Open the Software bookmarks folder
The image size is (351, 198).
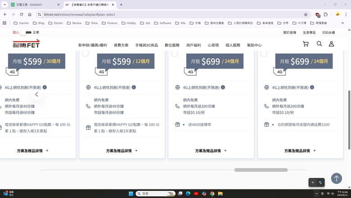tap(162, 23)
